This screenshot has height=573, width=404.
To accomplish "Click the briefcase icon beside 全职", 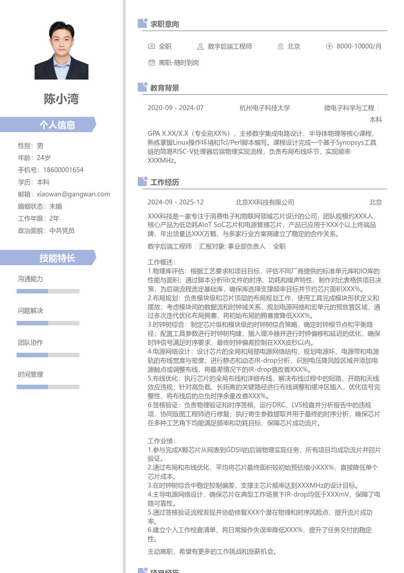I will [151, 46].
